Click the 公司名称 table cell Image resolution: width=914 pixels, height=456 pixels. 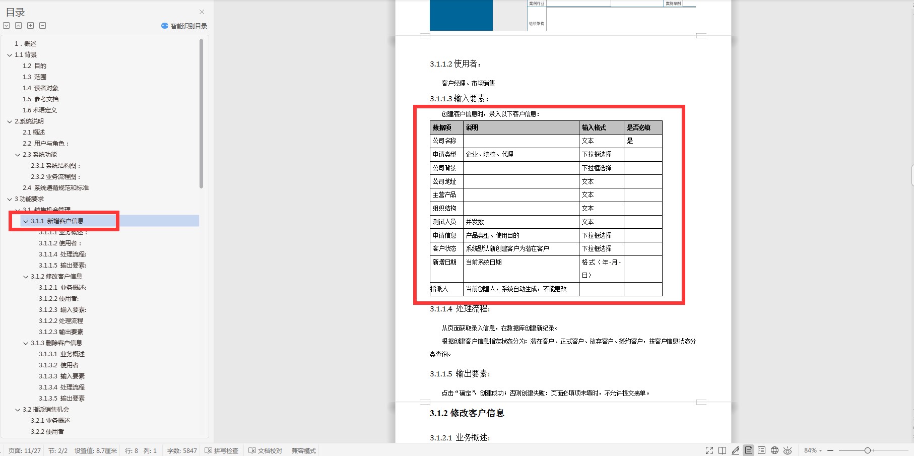(446, 141)
